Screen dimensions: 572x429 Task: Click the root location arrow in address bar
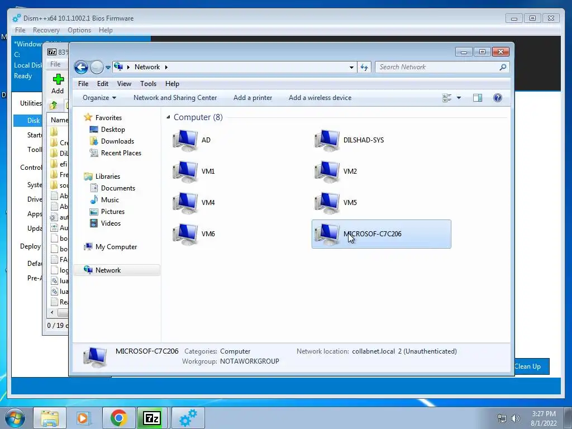(x=128, y=67)
